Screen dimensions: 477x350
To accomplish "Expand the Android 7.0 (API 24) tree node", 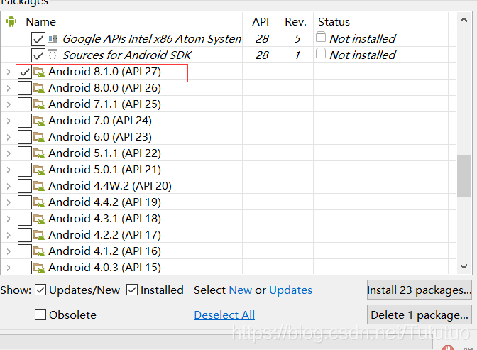I will pos(9,121).
